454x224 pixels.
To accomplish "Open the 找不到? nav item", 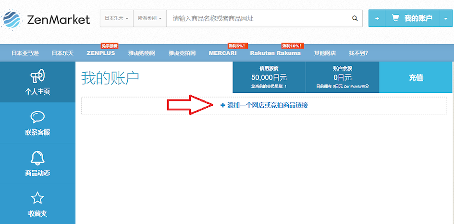I will point(358,53).
